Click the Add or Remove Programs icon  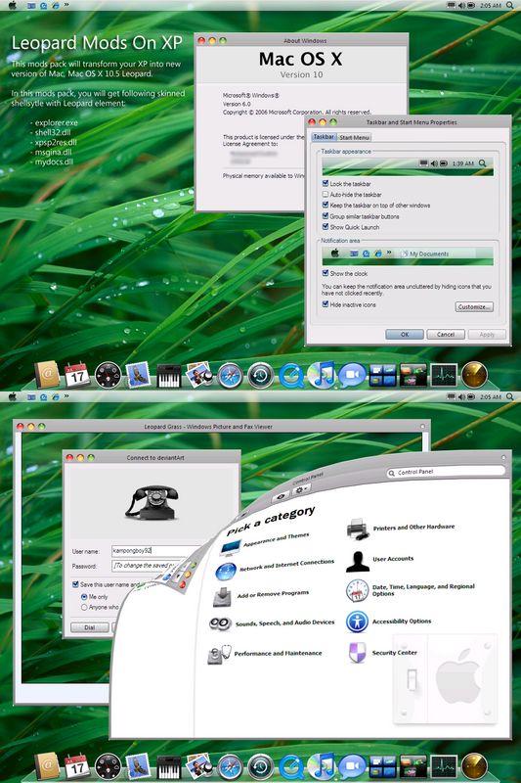click(222, 597)
